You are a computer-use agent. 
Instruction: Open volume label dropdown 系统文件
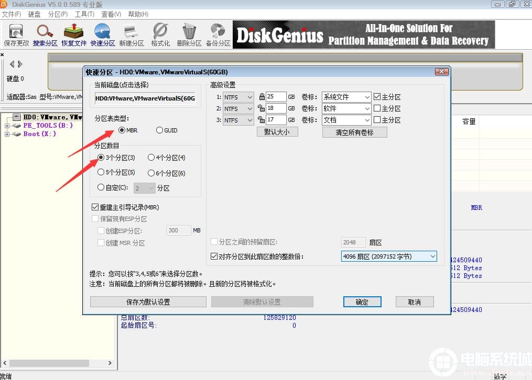[346, 97]
